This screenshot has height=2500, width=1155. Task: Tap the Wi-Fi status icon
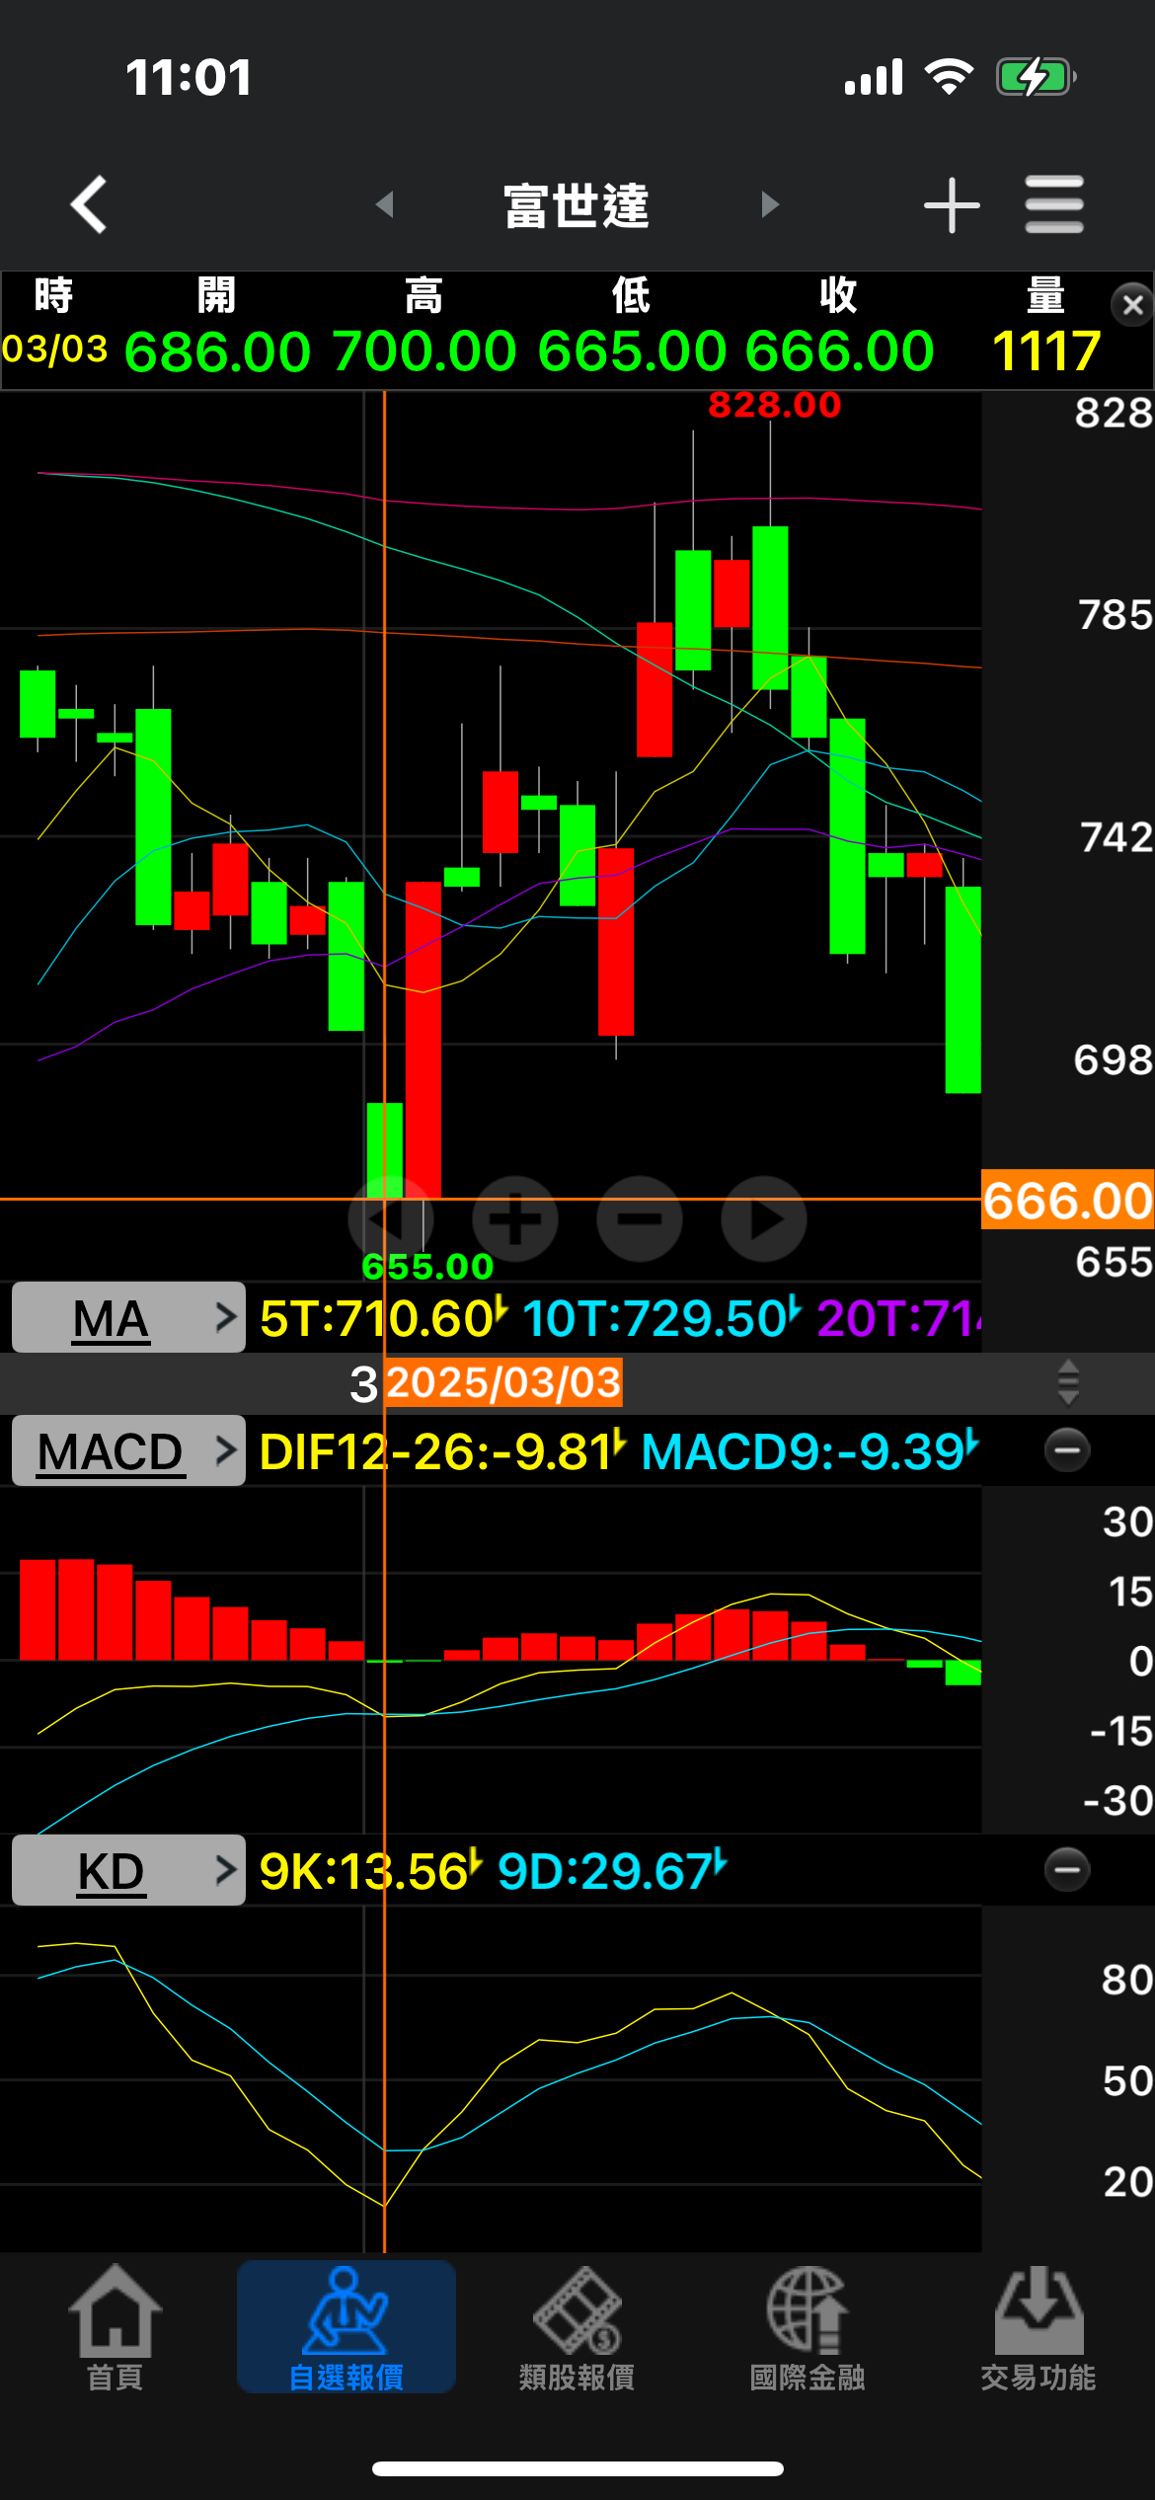(949, 77)
